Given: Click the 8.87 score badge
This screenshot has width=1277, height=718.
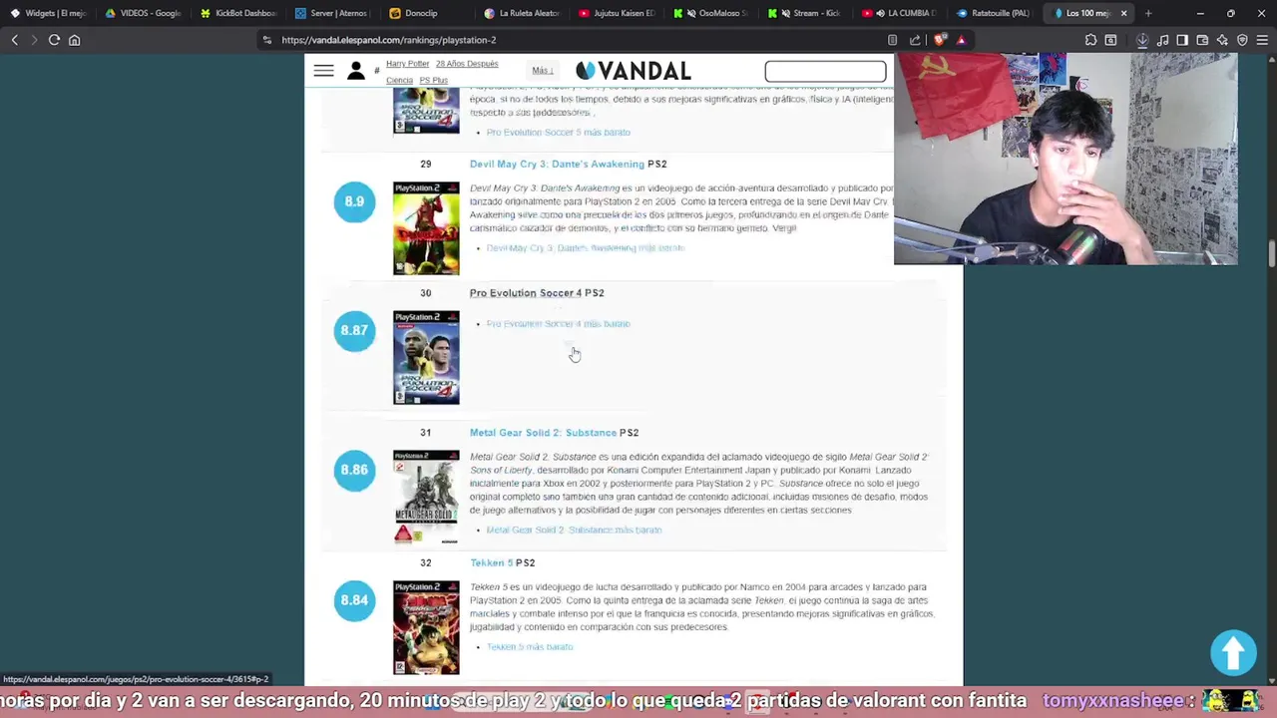Looking at the screenshot, I should [354, 330].
